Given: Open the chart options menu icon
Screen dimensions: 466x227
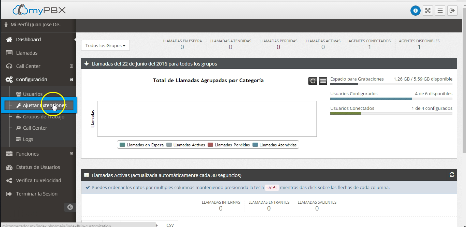Looking at the screenshot, I should (x=323, y=81).
